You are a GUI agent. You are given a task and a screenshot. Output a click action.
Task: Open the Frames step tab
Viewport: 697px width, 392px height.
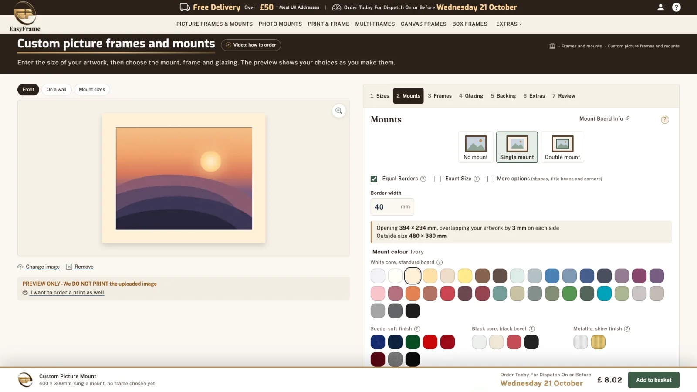coord(440,96)
